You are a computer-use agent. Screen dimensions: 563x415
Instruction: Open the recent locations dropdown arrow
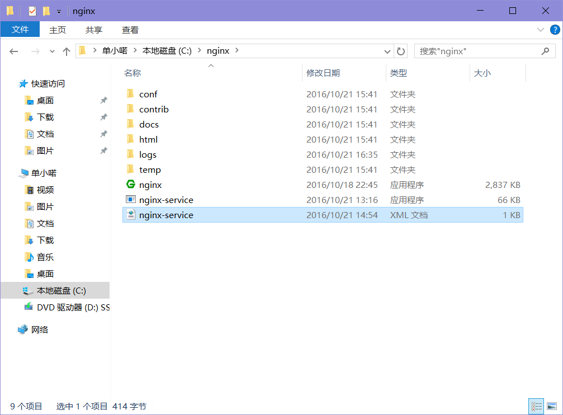point(52,51)
